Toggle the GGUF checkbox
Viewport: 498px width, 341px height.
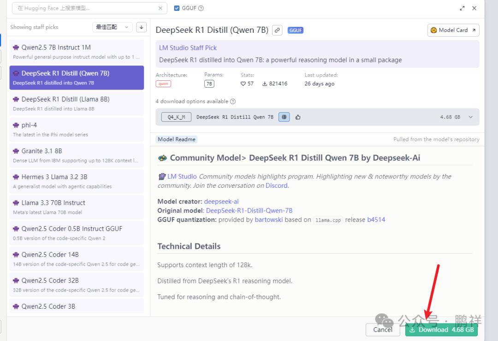click(177, 8)
